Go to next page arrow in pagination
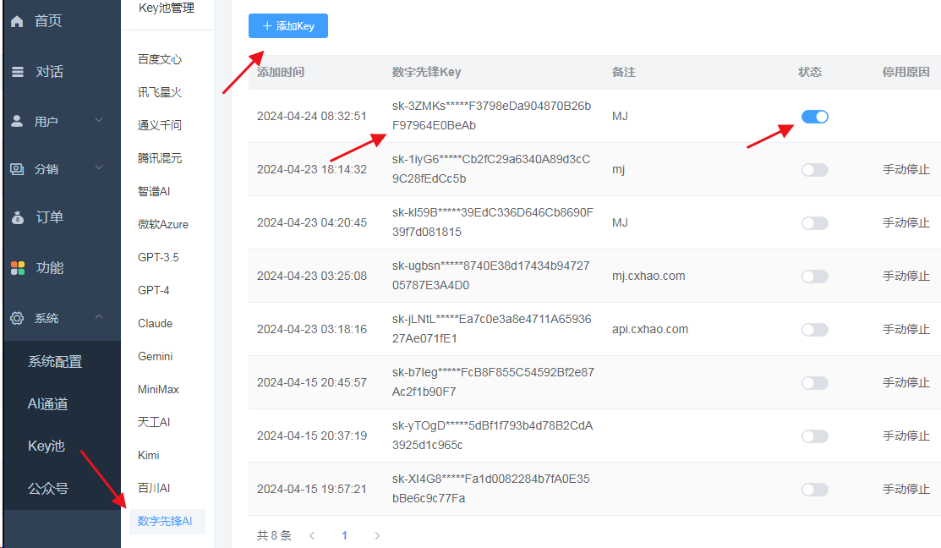The image size is (941, 548). coord(377,535)
